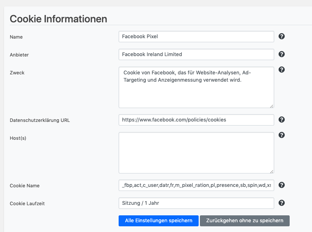Viewport: 312px width, 232px height.
Task: Click the Cookie Informationen heading
Action: click(58, 19)
